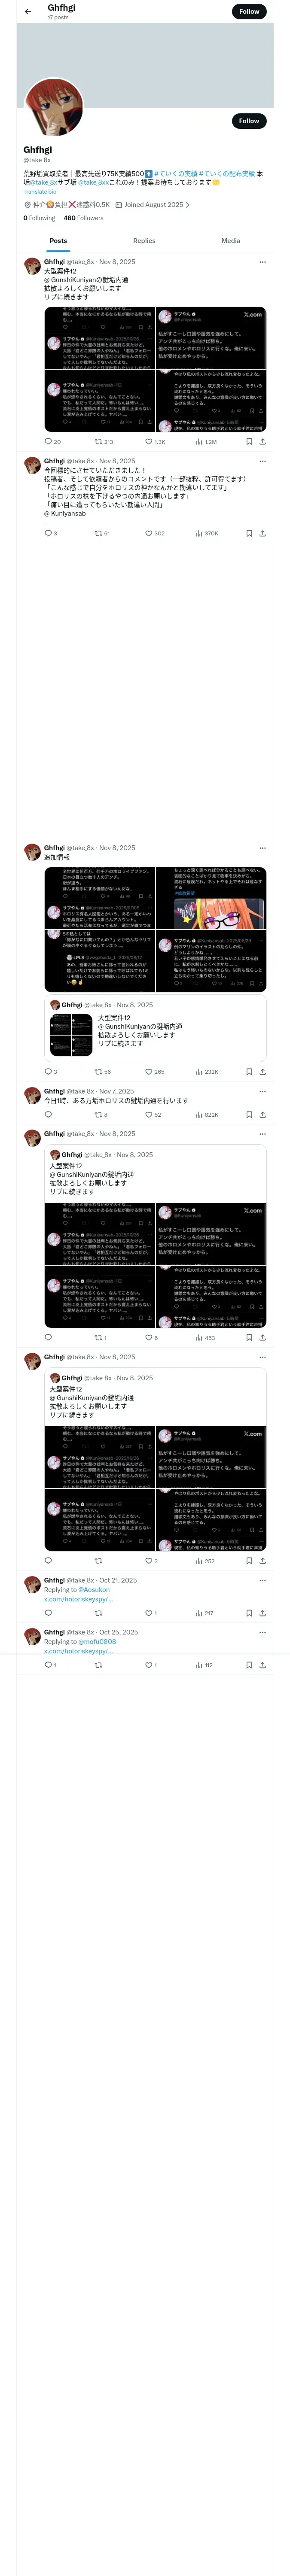Click the Follow button below the banner image
290x2576 pixels.
click(x=249, y=121)
